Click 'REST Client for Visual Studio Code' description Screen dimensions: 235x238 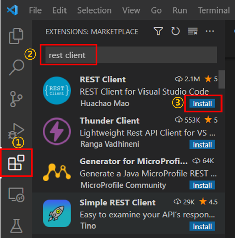pos(144,91)
